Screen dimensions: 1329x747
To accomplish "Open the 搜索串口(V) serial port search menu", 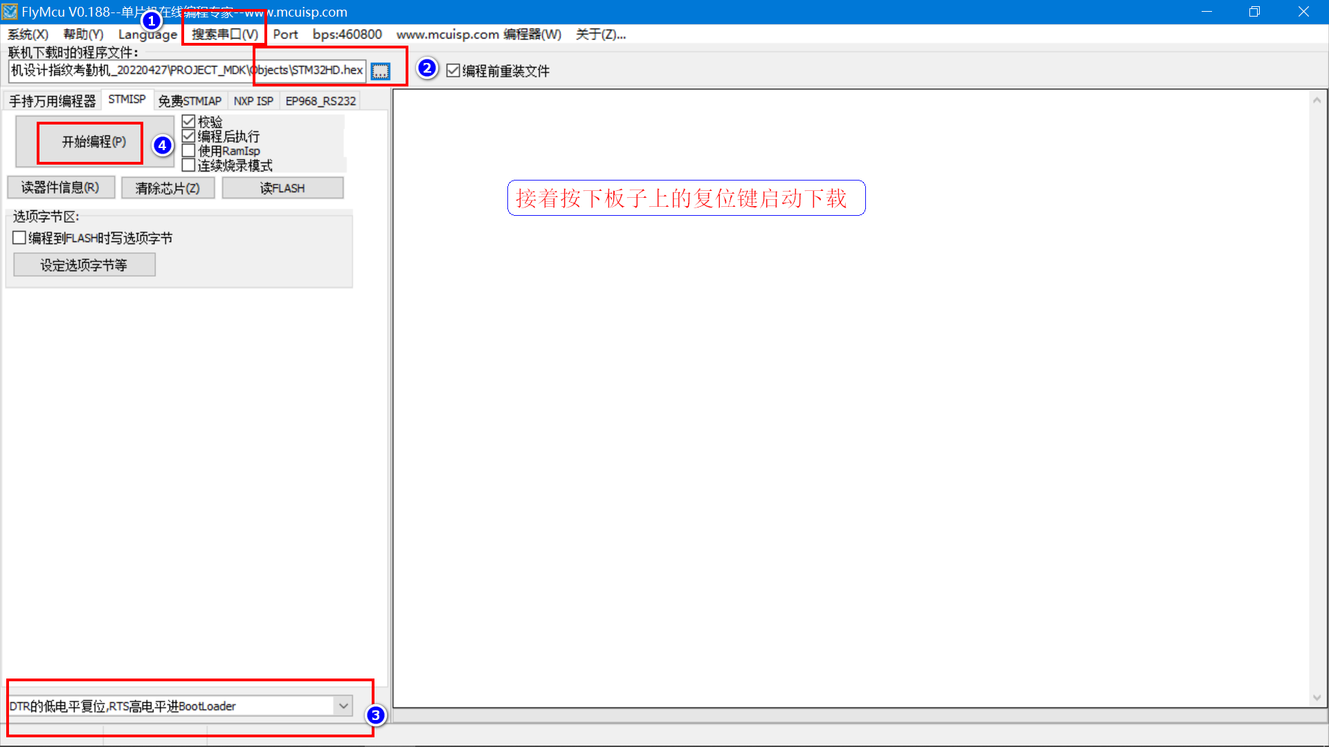I will [x=223, y=34].
